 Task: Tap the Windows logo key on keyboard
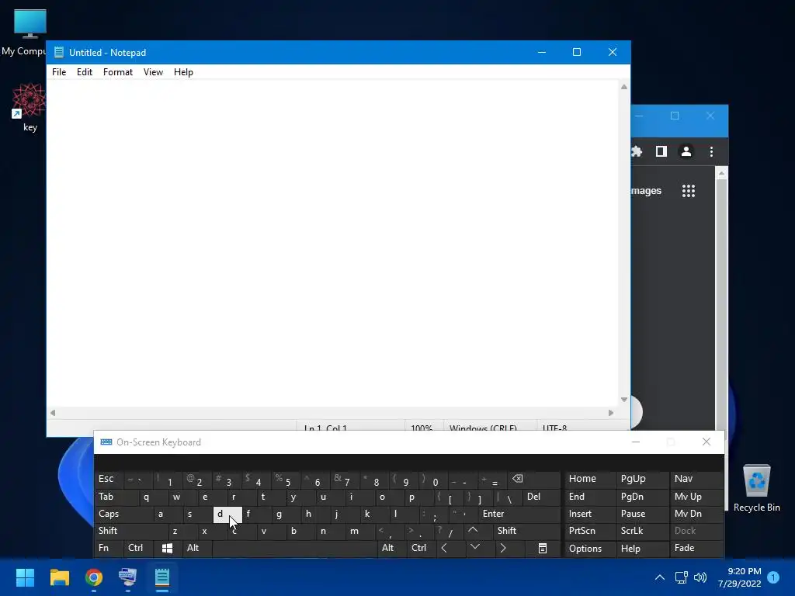coord(168,548)
